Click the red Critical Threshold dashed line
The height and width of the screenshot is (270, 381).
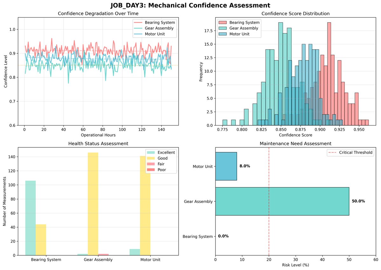click(269, 206)
